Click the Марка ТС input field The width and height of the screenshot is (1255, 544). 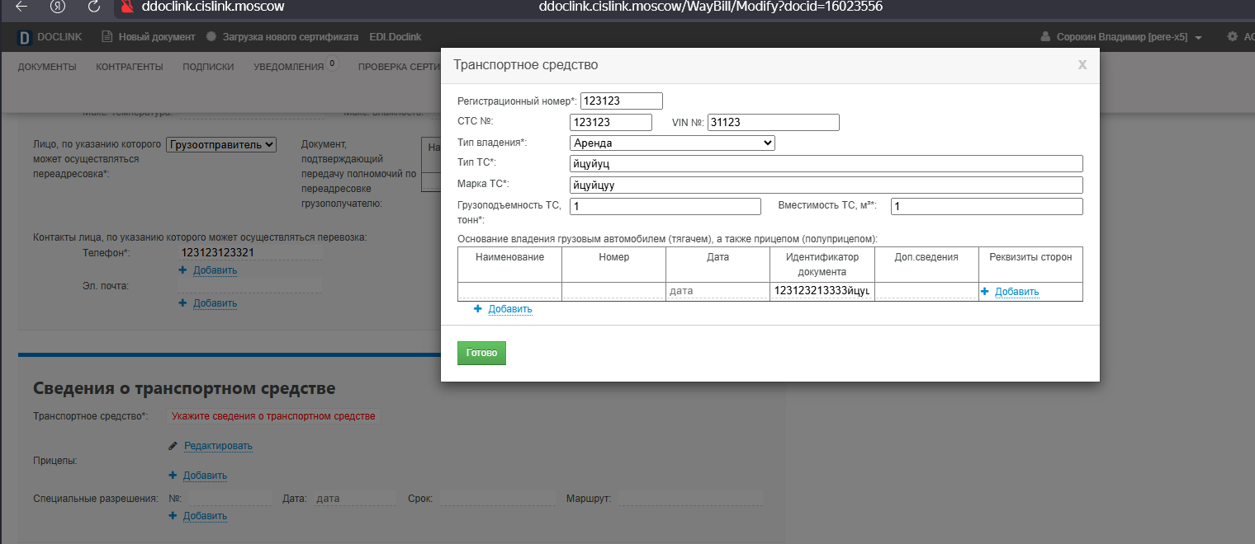[826, 185]
